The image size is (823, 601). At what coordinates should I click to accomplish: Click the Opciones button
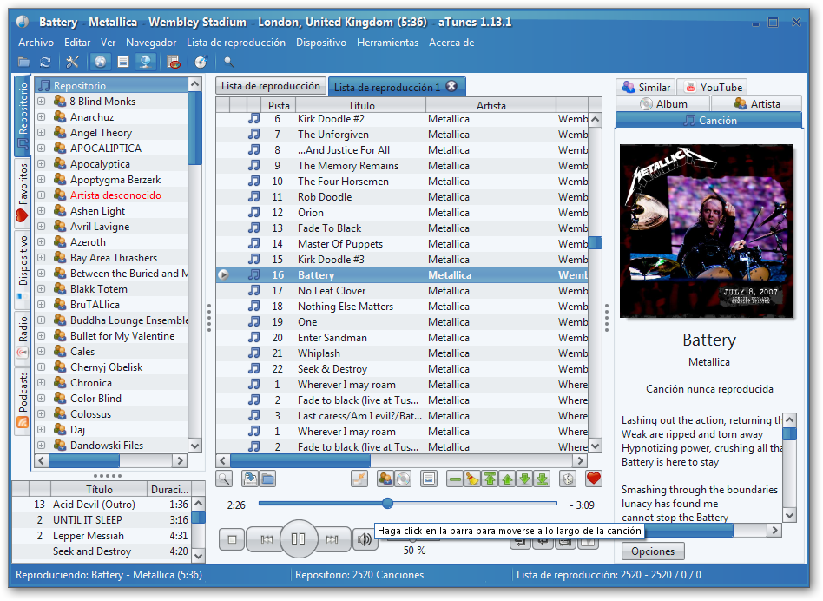click(x=653, y=551)
